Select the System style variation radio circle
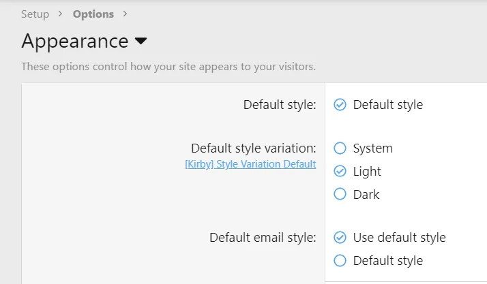 340,148
